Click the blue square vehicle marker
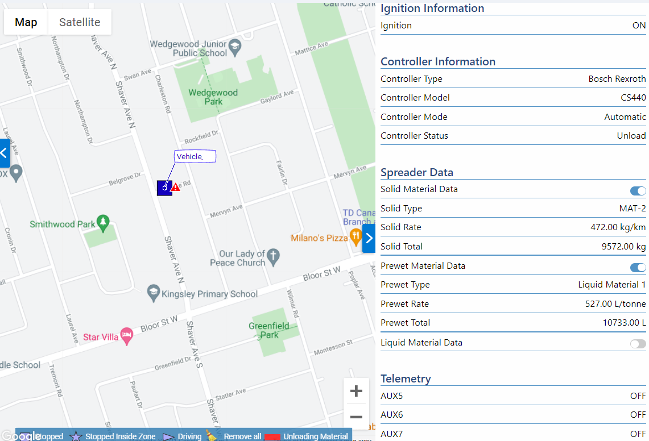 pyautogui.click(x=164, y=188)
